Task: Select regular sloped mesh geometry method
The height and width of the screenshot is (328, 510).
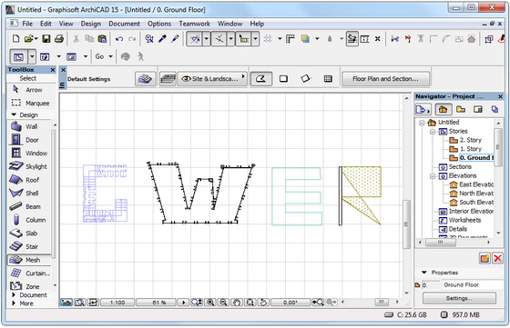Action: click(x=328, y=79)
